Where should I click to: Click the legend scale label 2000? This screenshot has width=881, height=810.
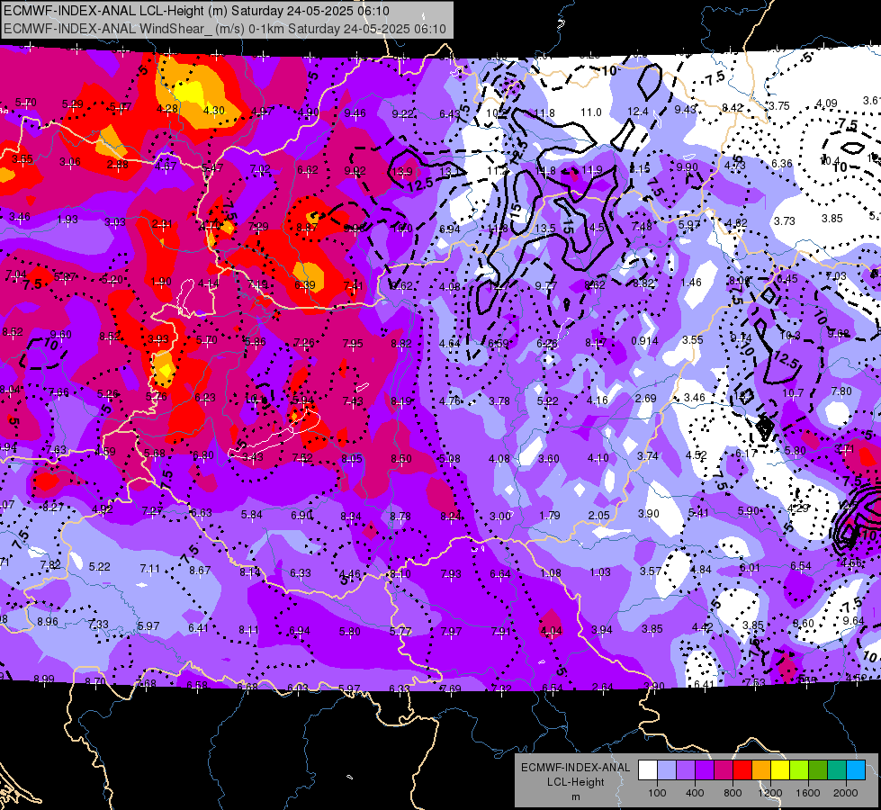click(846, 793)
